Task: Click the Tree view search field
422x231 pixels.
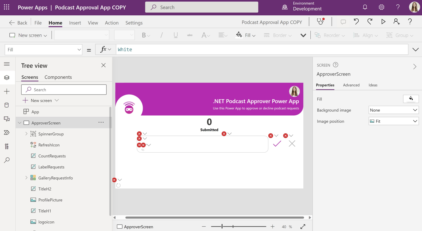Action: (x=64, y=90)
